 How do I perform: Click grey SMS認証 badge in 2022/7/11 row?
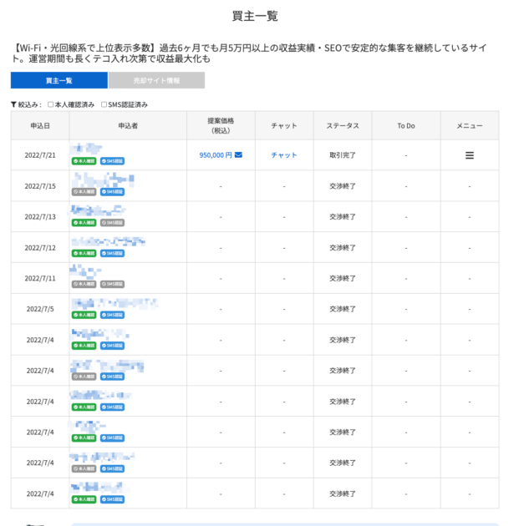tap(112, 285)
